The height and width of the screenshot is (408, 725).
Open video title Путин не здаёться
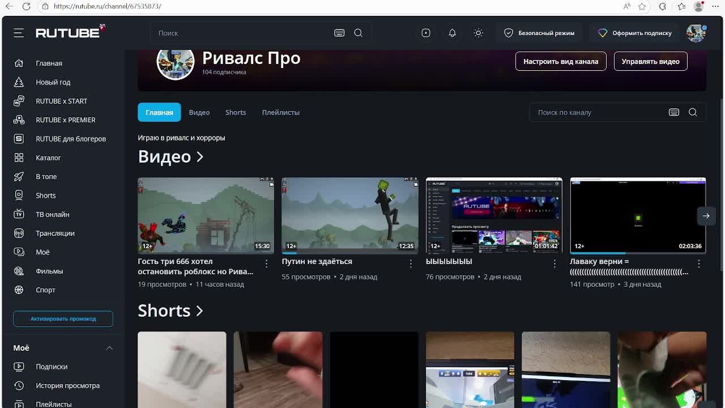(x=317, y=261)
